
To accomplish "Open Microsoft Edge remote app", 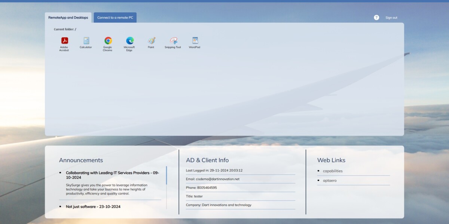I will click(129, 43).
